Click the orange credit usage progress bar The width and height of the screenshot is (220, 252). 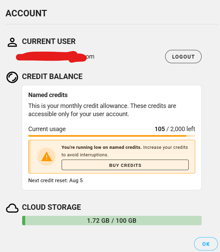pos(112,136)
